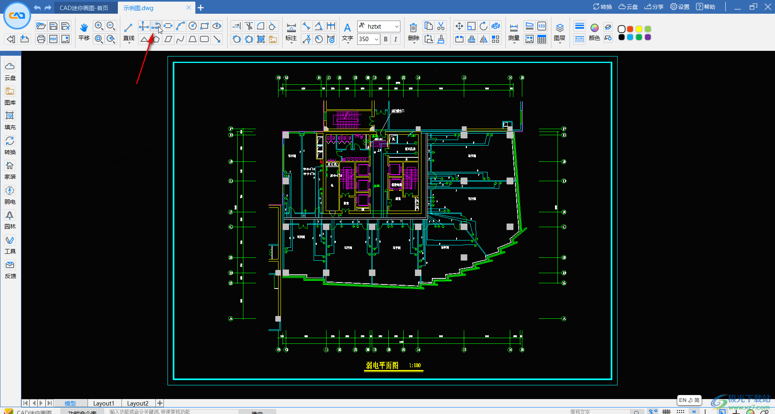
Task: Click the Save As icon with pencil
Action: pyautogui.click(x=65, y=26)
